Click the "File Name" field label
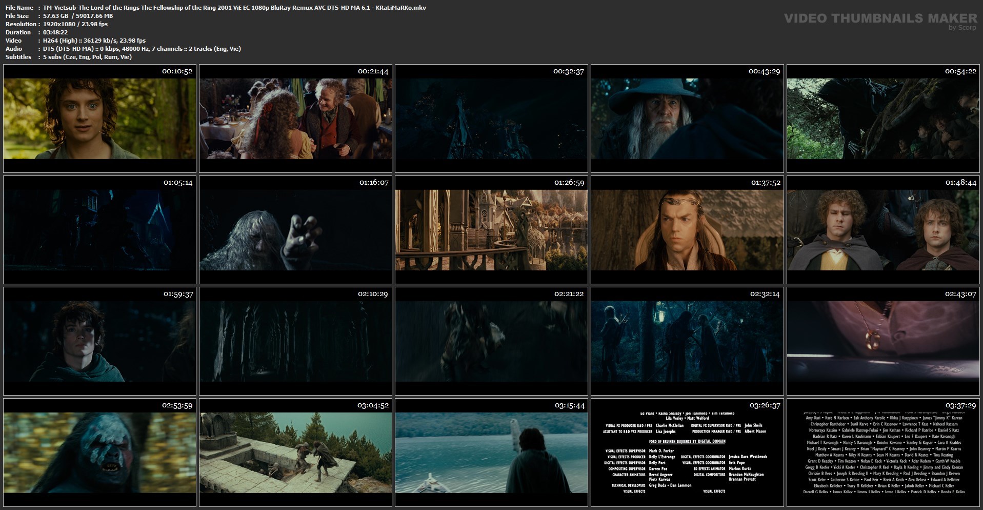Viewport: 983px width, 510px height. click(x=19, y=8)
